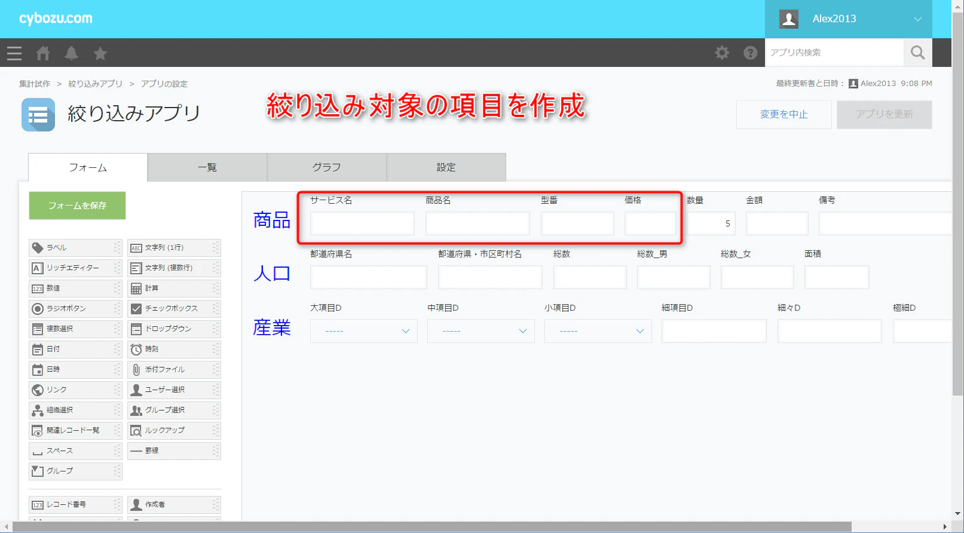Open favorites star icon
Viewport: 964px width, 533px height.
click(x=100, y=53)
